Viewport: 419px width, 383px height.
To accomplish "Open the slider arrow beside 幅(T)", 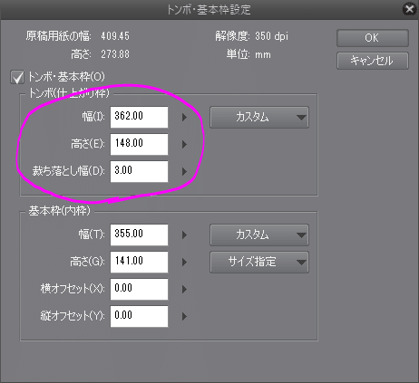I will pyautogui.click(x=184, y=235).
